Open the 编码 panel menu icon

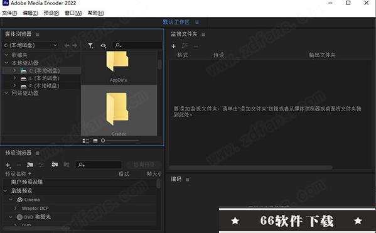click(188, 180)
